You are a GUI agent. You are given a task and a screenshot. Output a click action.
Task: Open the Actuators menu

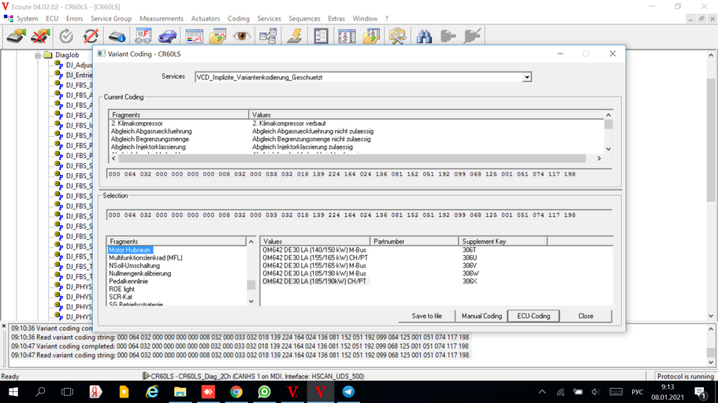pyautogui.click(x=205, y=19)
